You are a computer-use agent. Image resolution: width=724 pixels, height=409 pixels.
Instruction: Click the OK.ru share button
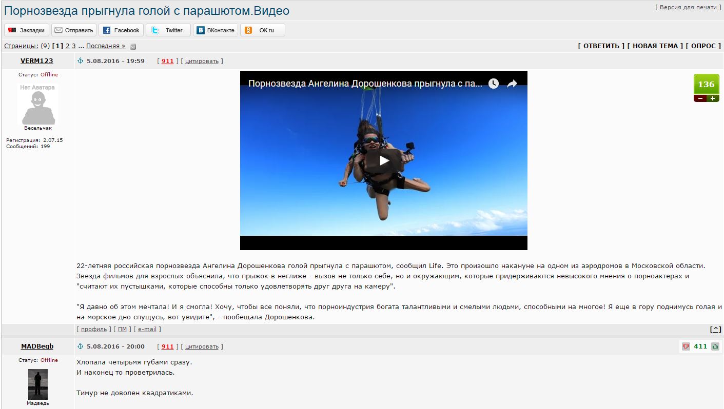262,30
